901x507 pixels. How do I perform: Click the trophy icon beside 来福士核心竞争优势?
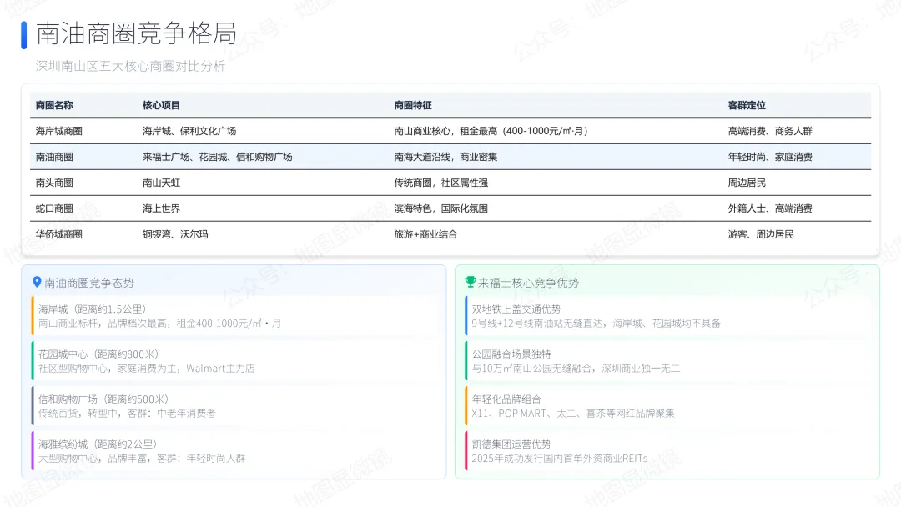click(x=470, y=282)
